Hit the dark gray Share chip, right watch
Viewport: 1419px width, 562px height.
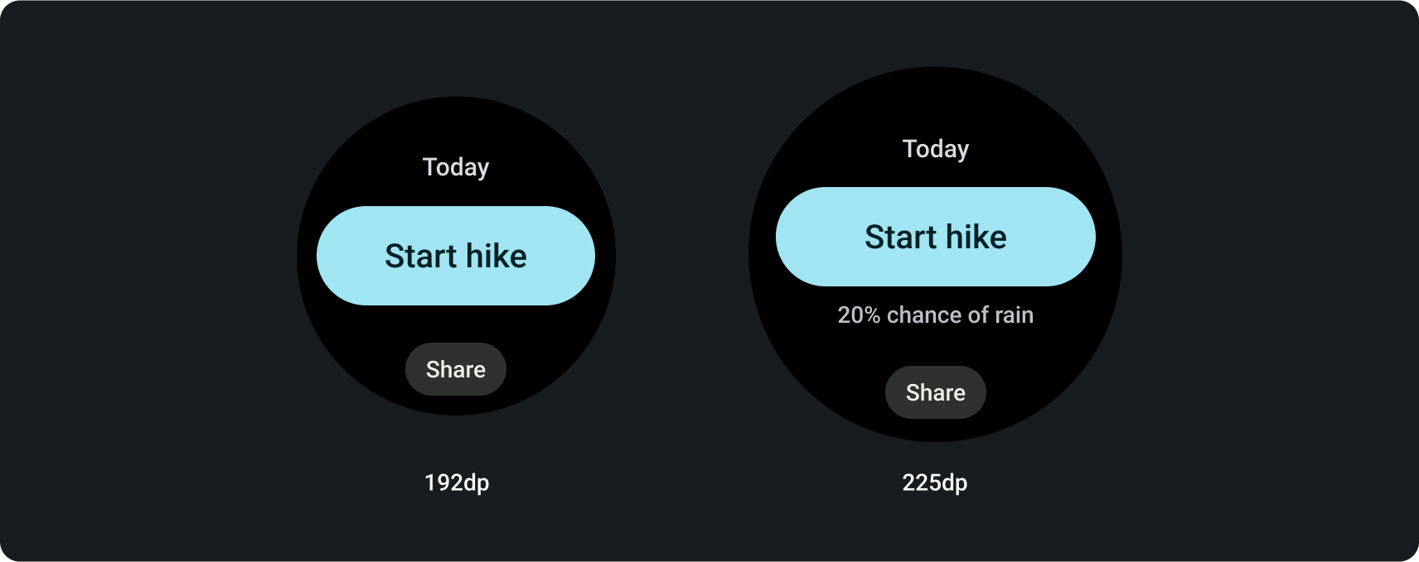(x=935, y=392)
